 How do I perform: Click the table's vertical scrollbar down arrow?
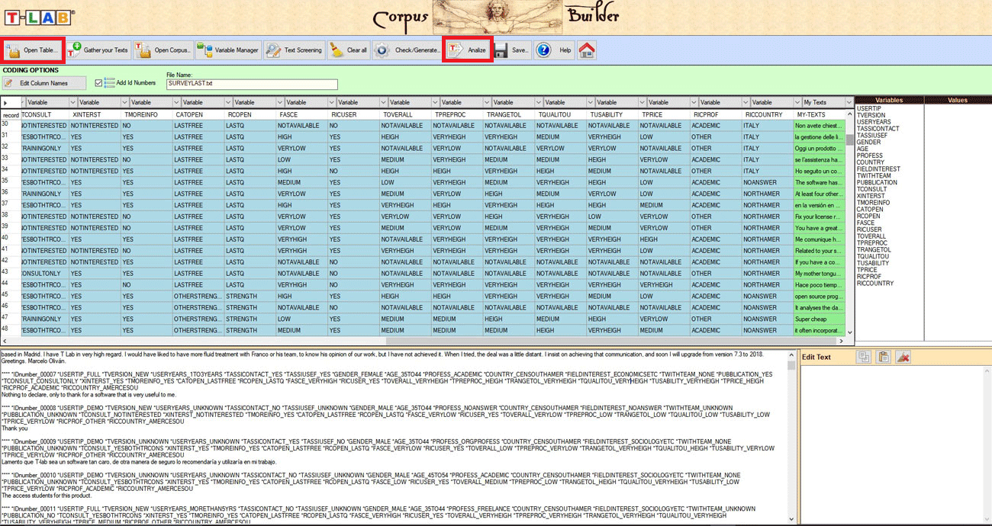coord(849,332)
